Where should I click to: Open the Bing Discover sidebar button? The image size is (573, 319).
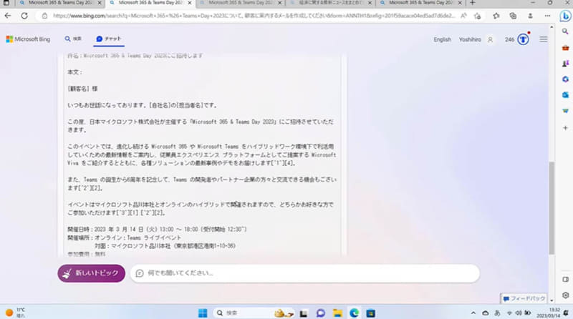(x=565, y=16)
